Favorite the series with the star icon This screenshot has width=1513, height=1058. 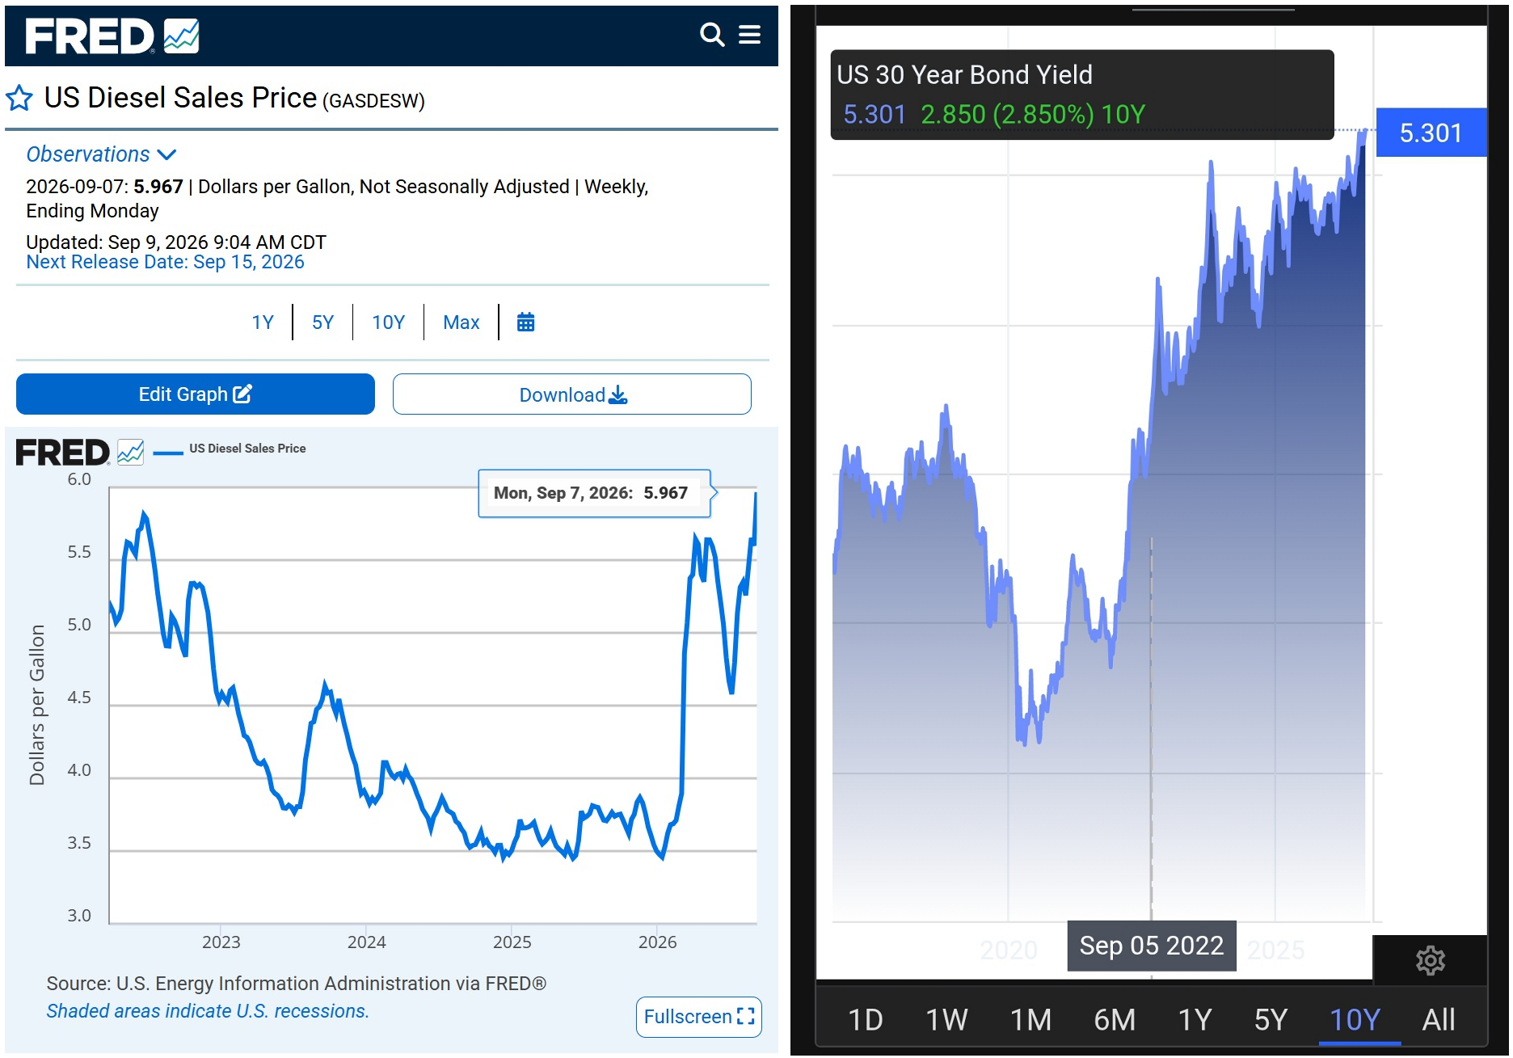tap(19, 99)
